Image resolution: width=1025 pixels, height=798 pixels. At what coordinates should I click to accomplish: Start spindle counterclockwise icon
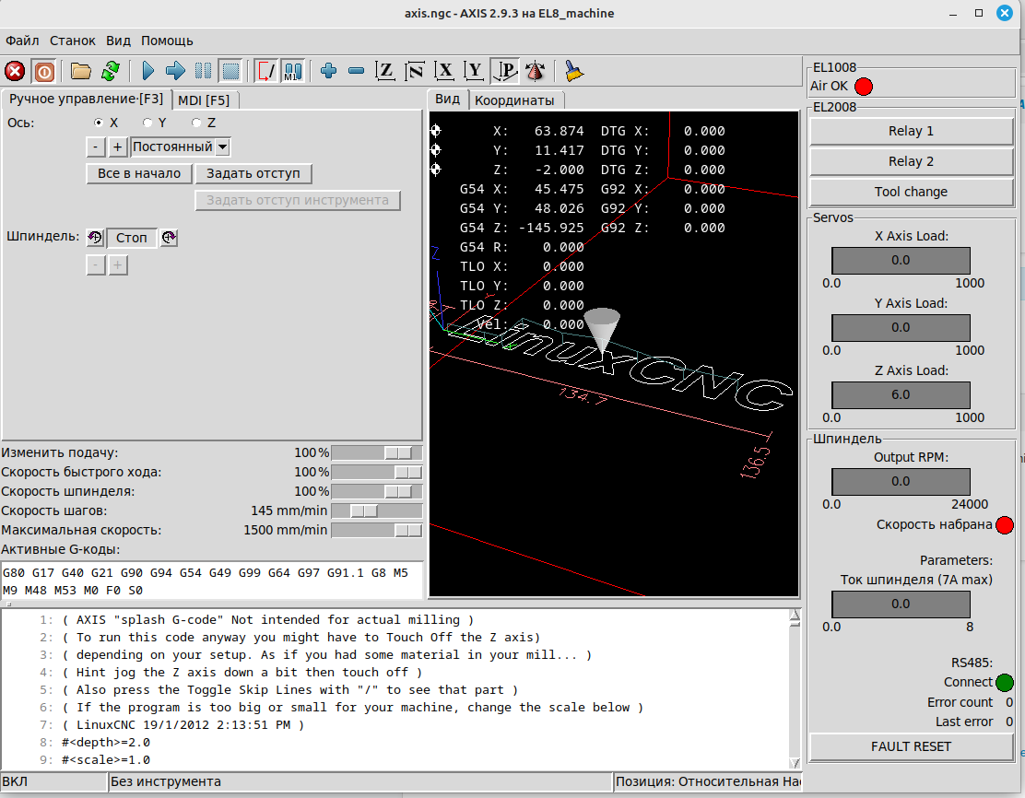pos(96,238)
